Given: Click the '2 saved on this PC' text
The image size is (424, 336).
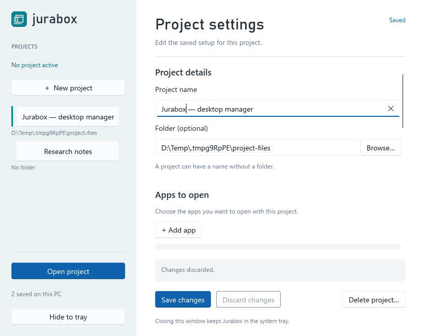Looking at the screenshot, I should click(36, 294).
